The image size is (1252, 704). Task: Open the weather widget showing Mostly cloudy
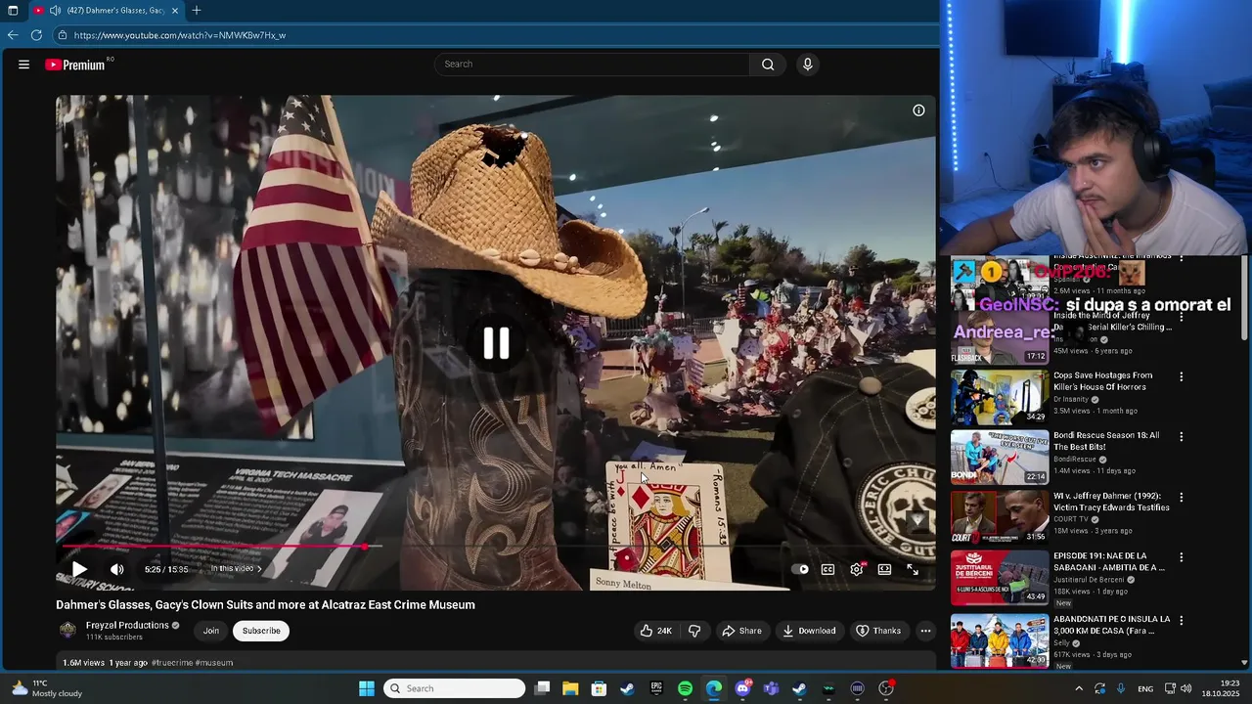coord(46,688)
